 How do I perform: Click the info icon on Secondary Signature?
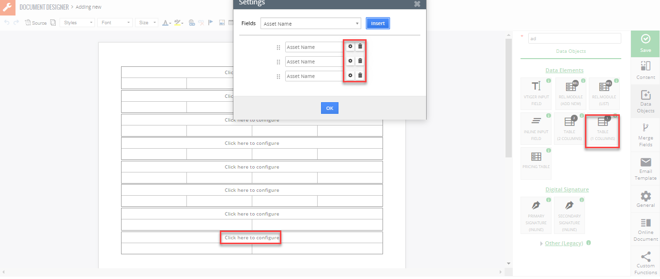582,200
